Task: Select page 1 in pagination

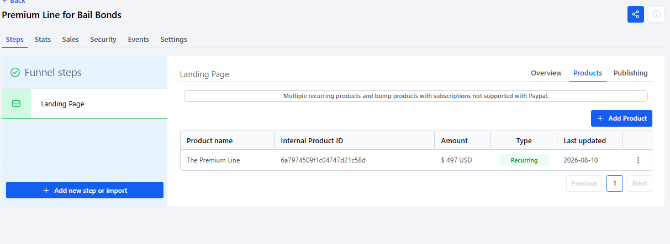Action: click(614, 183)
